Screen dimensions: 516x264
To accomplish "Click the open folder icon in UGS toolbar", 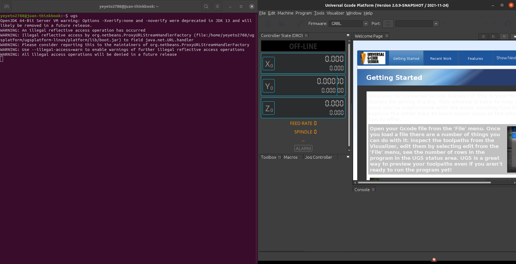I will (x=282, y=24).
